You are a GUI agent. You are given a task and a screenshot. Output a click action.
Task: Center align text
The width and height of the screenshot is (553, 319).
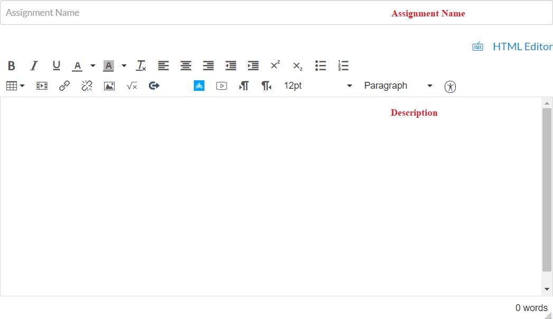[x=186, y=65]
